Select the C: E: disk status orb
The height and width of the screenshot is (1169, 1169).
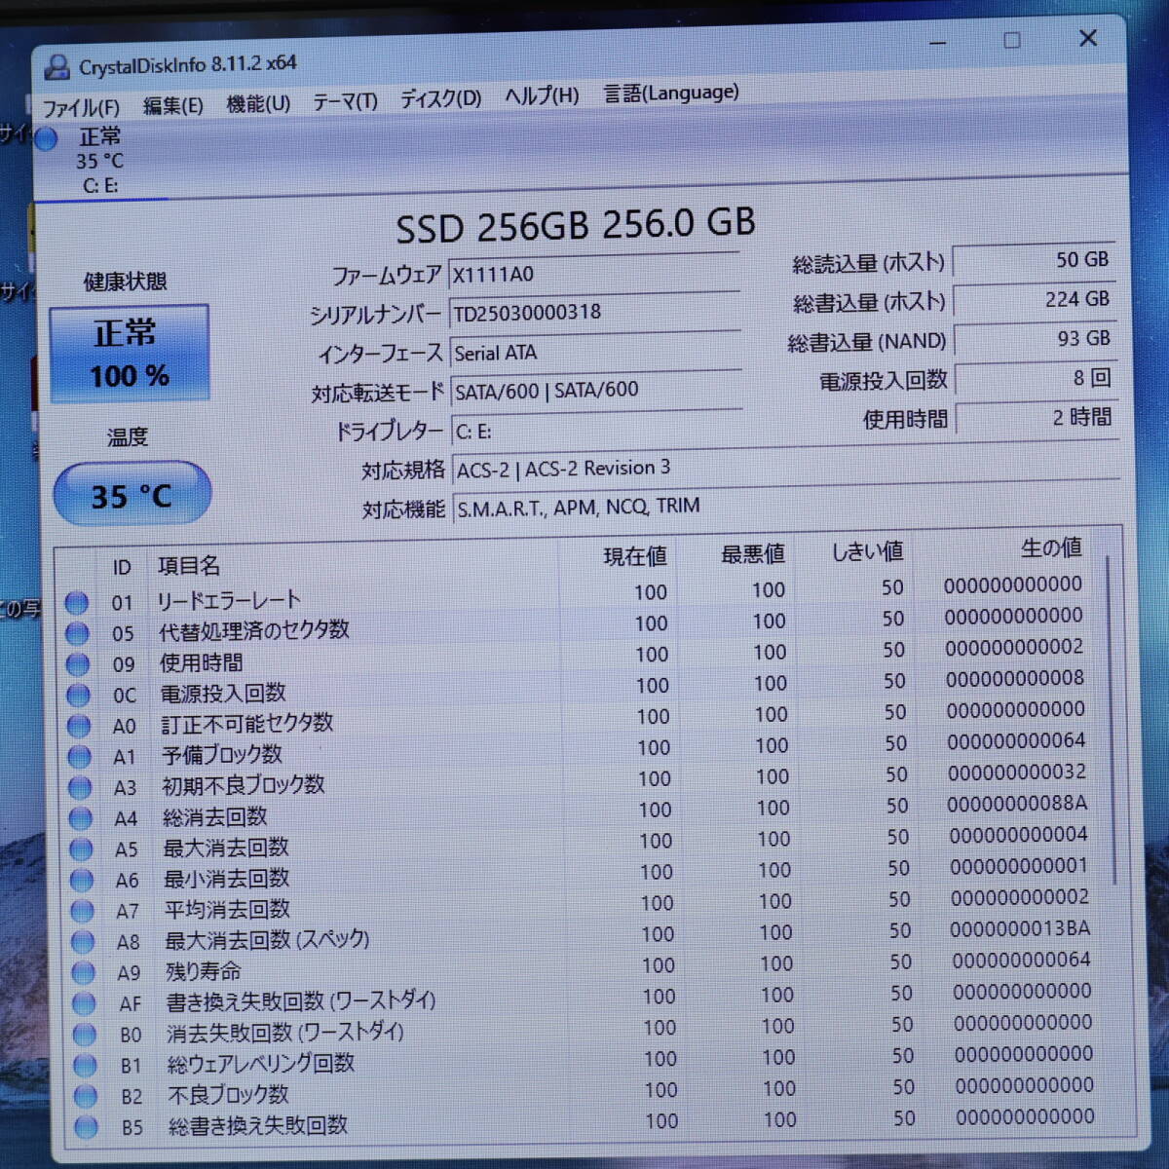[x=46, y=139]
